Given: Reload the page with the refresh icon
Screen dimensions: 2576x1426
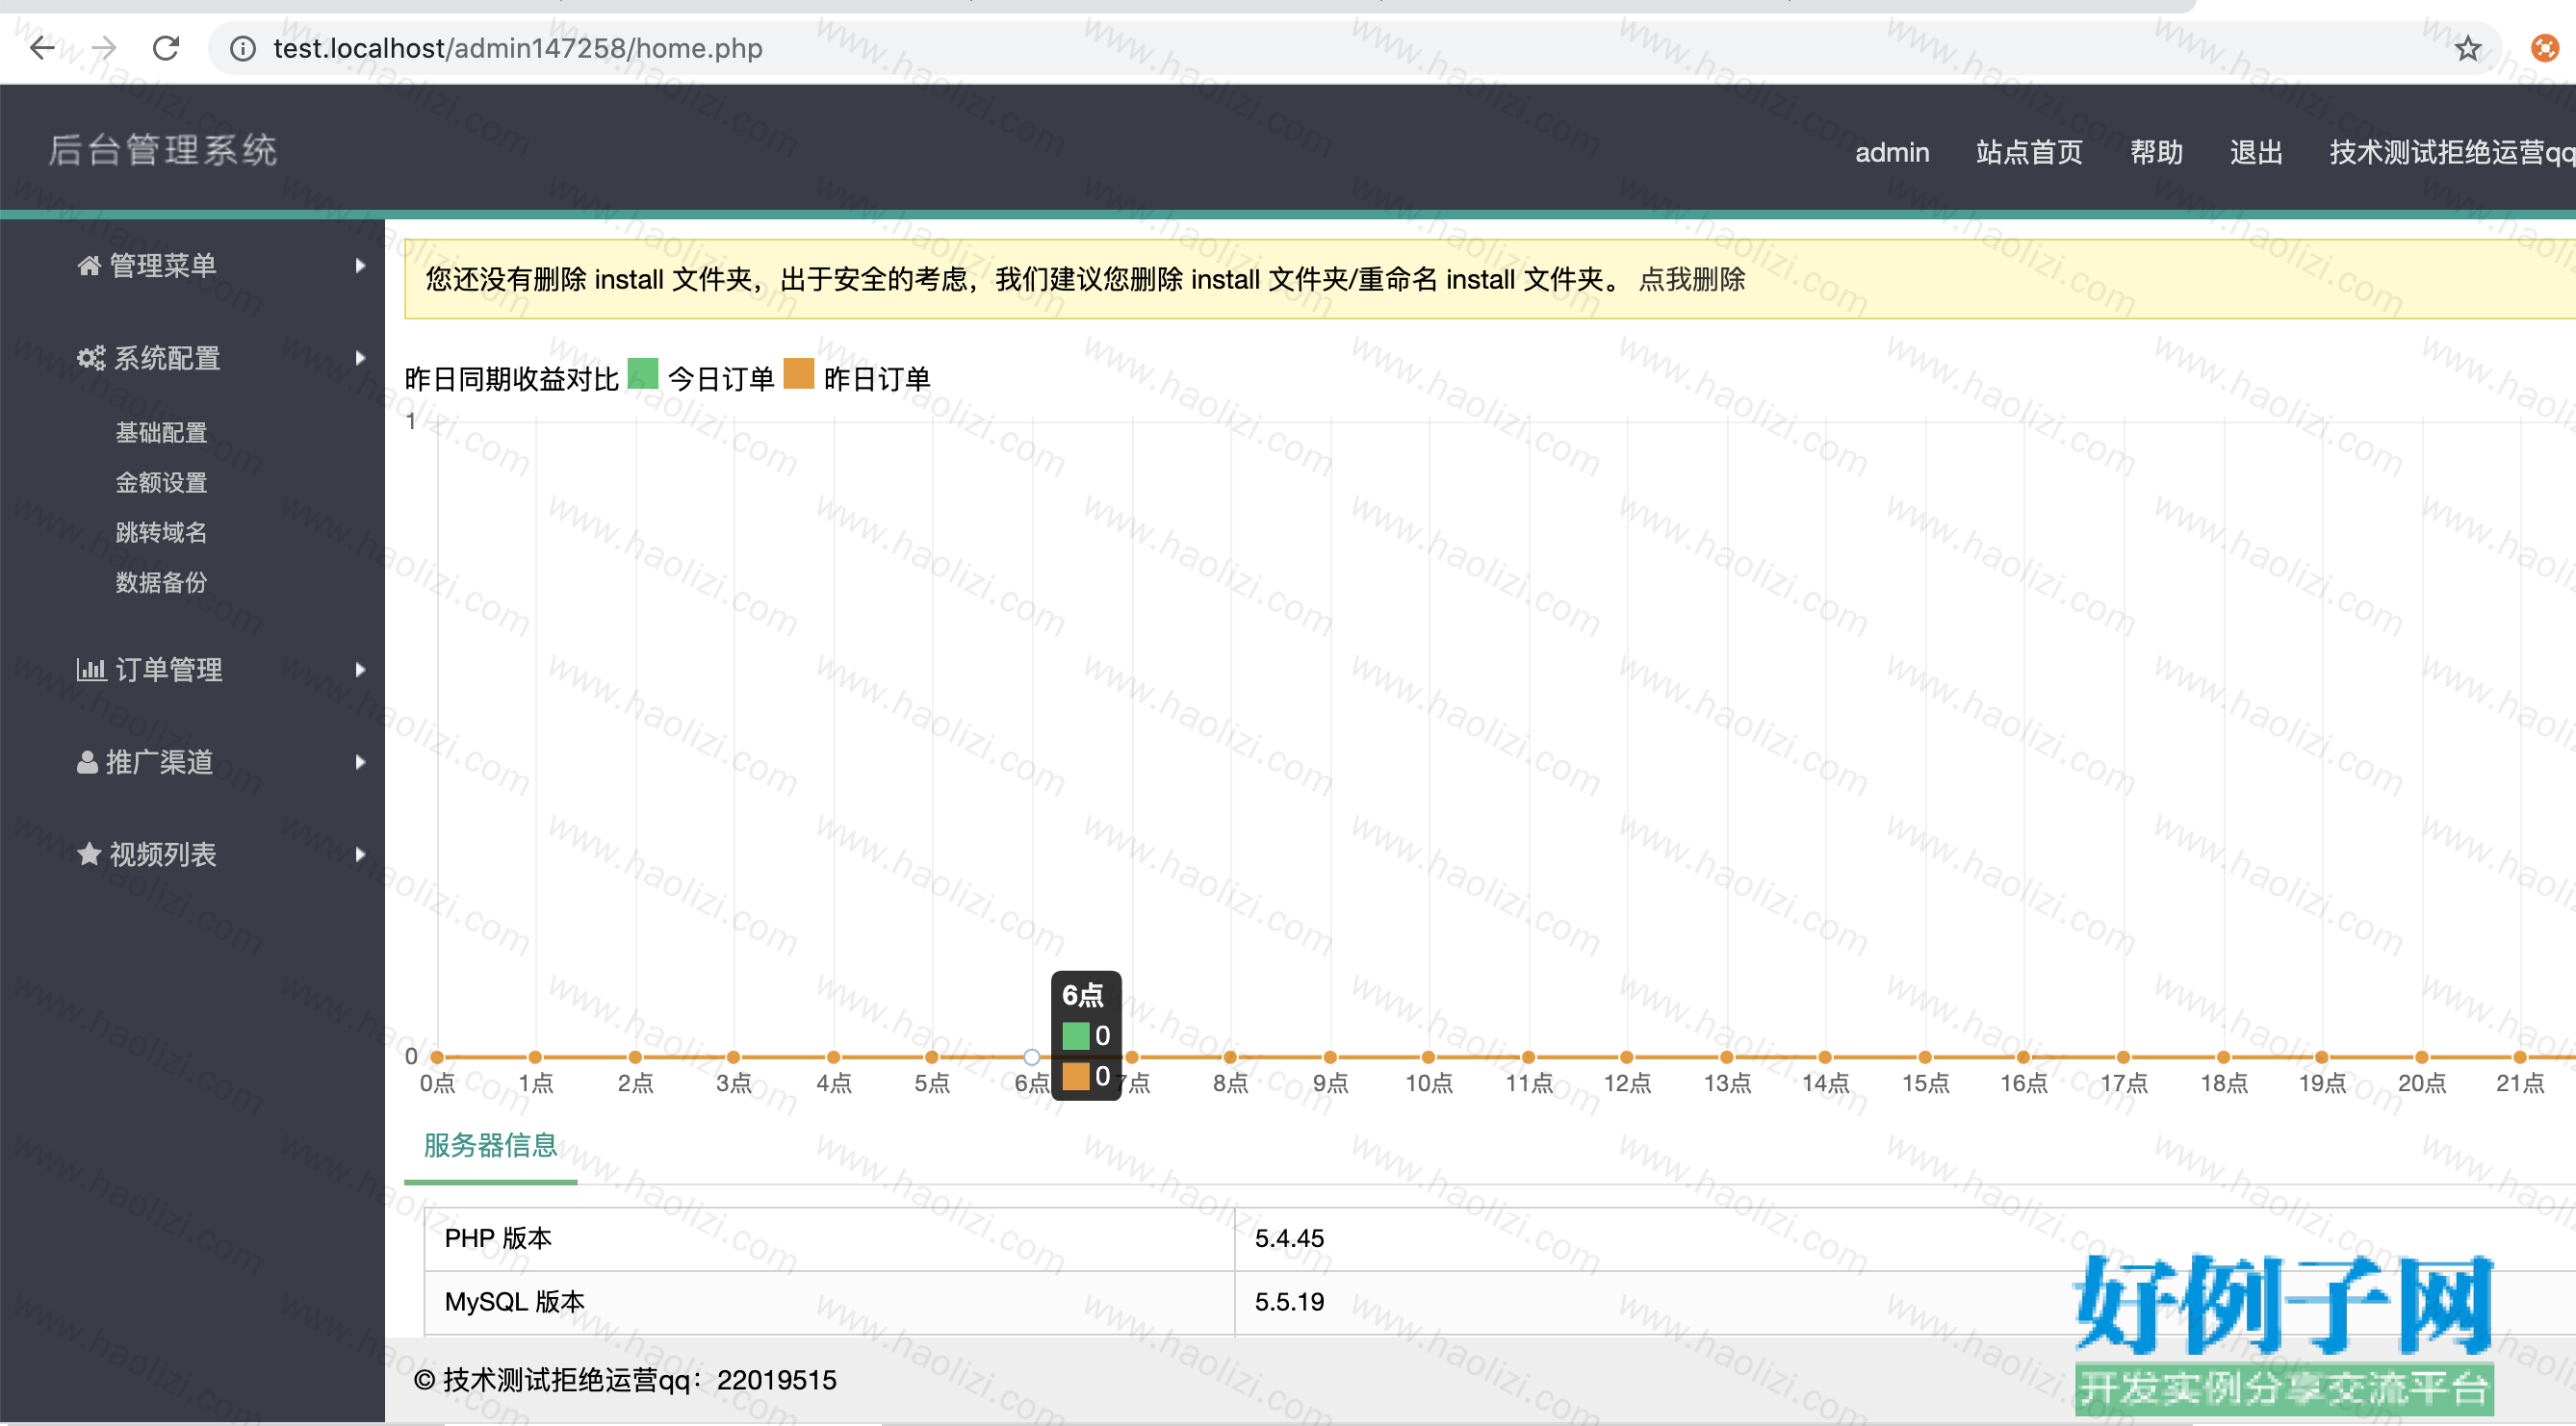Looking at the screenshot, I should point(166,47).
